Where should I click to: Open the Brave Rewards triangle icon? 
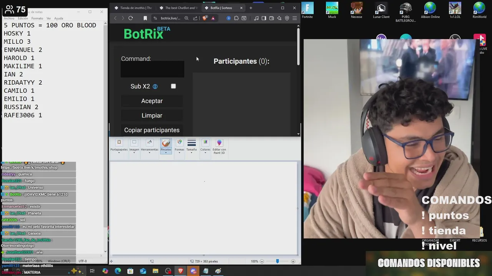click(x=213, y=18)
